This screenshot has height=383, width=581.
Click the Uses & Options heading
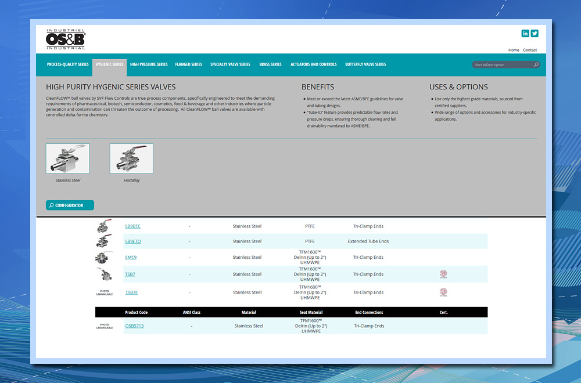tap(458, 87)
